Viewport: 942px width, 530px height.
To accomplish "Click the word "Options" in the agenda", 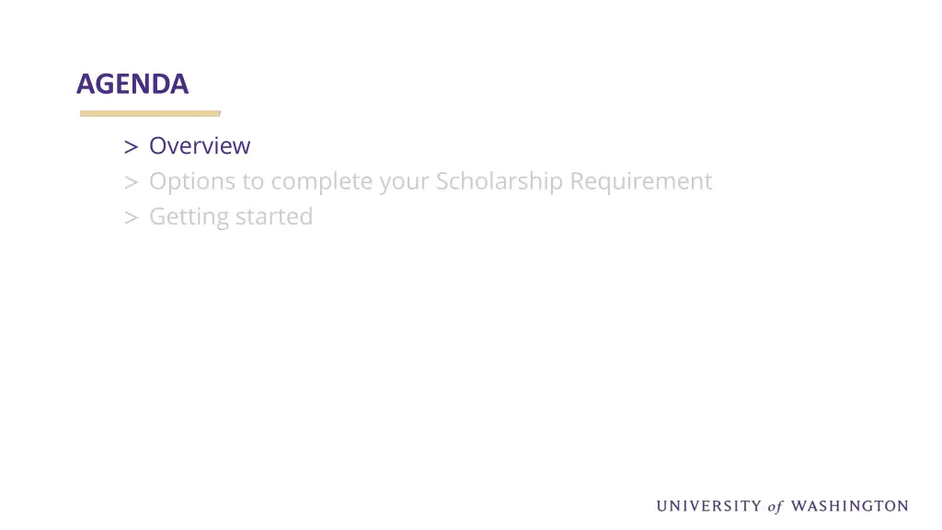I will pos(192,181).
